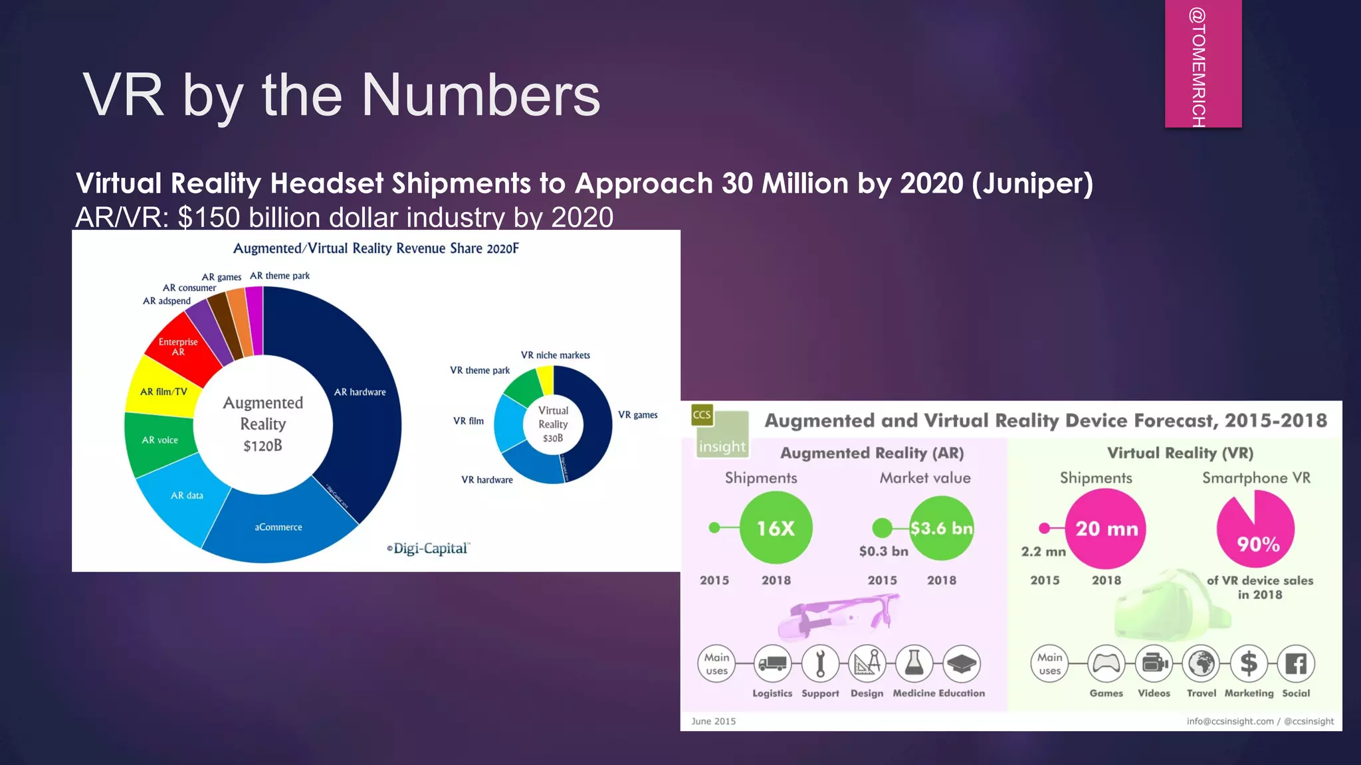The width and height of the screenshot is (1361, 765).
Task: Click the aCommerce chart segment
Action: coord(278,527)
